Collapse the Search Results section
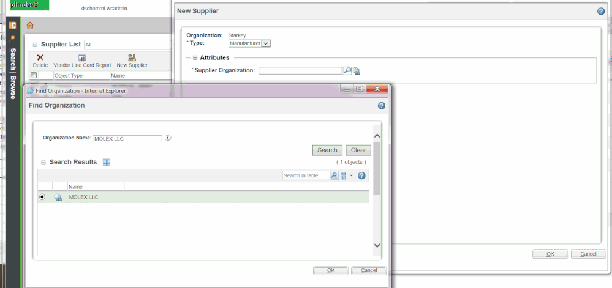The width and height of the screenshot is (612, 288). point(43,163)
